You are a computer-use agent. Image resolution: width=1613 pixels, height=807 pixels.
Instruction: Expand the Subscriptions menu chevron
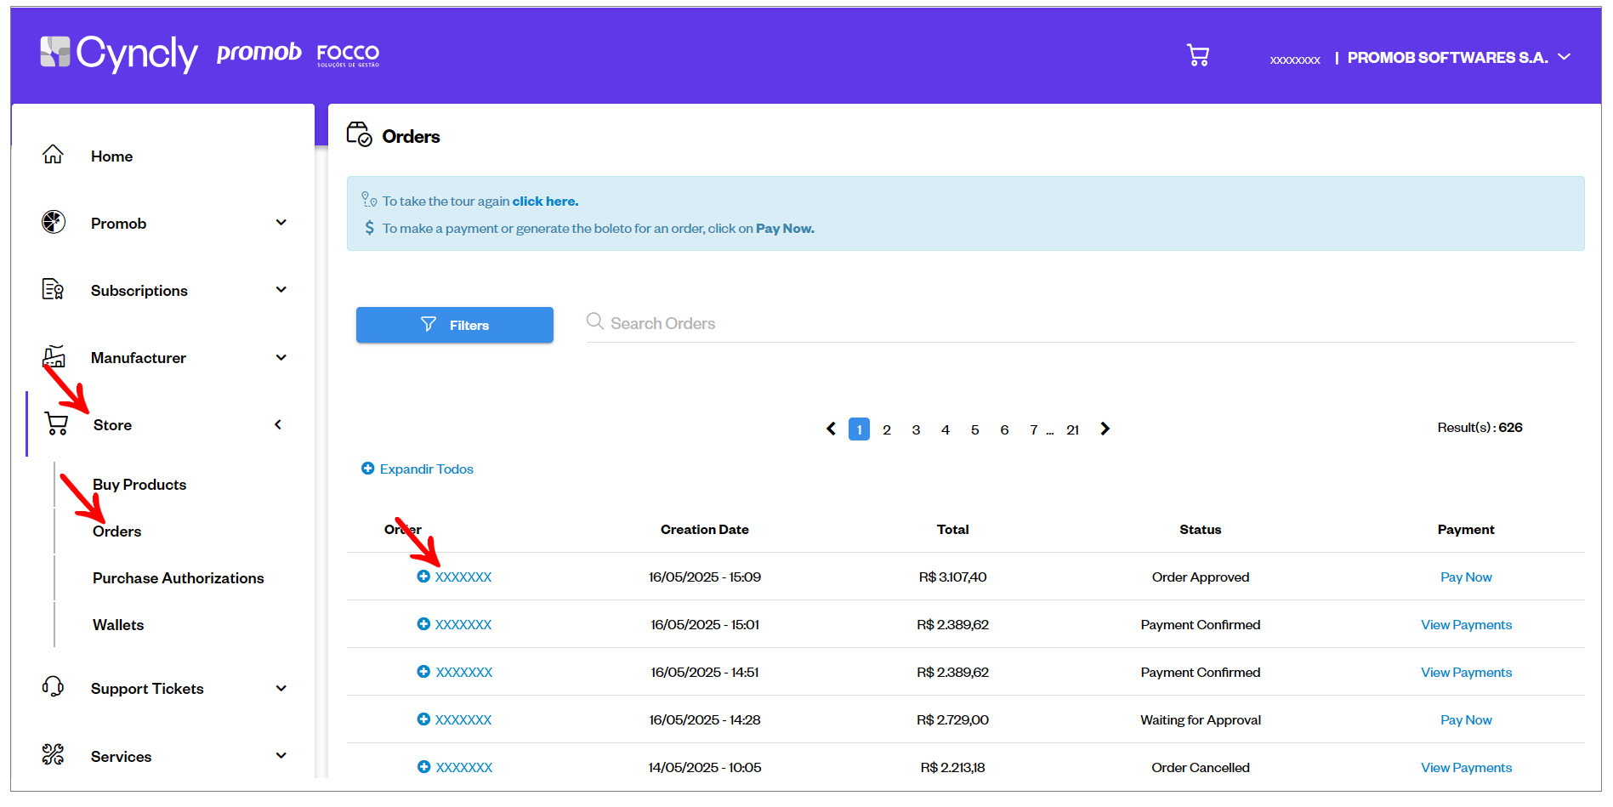point(281,290)
